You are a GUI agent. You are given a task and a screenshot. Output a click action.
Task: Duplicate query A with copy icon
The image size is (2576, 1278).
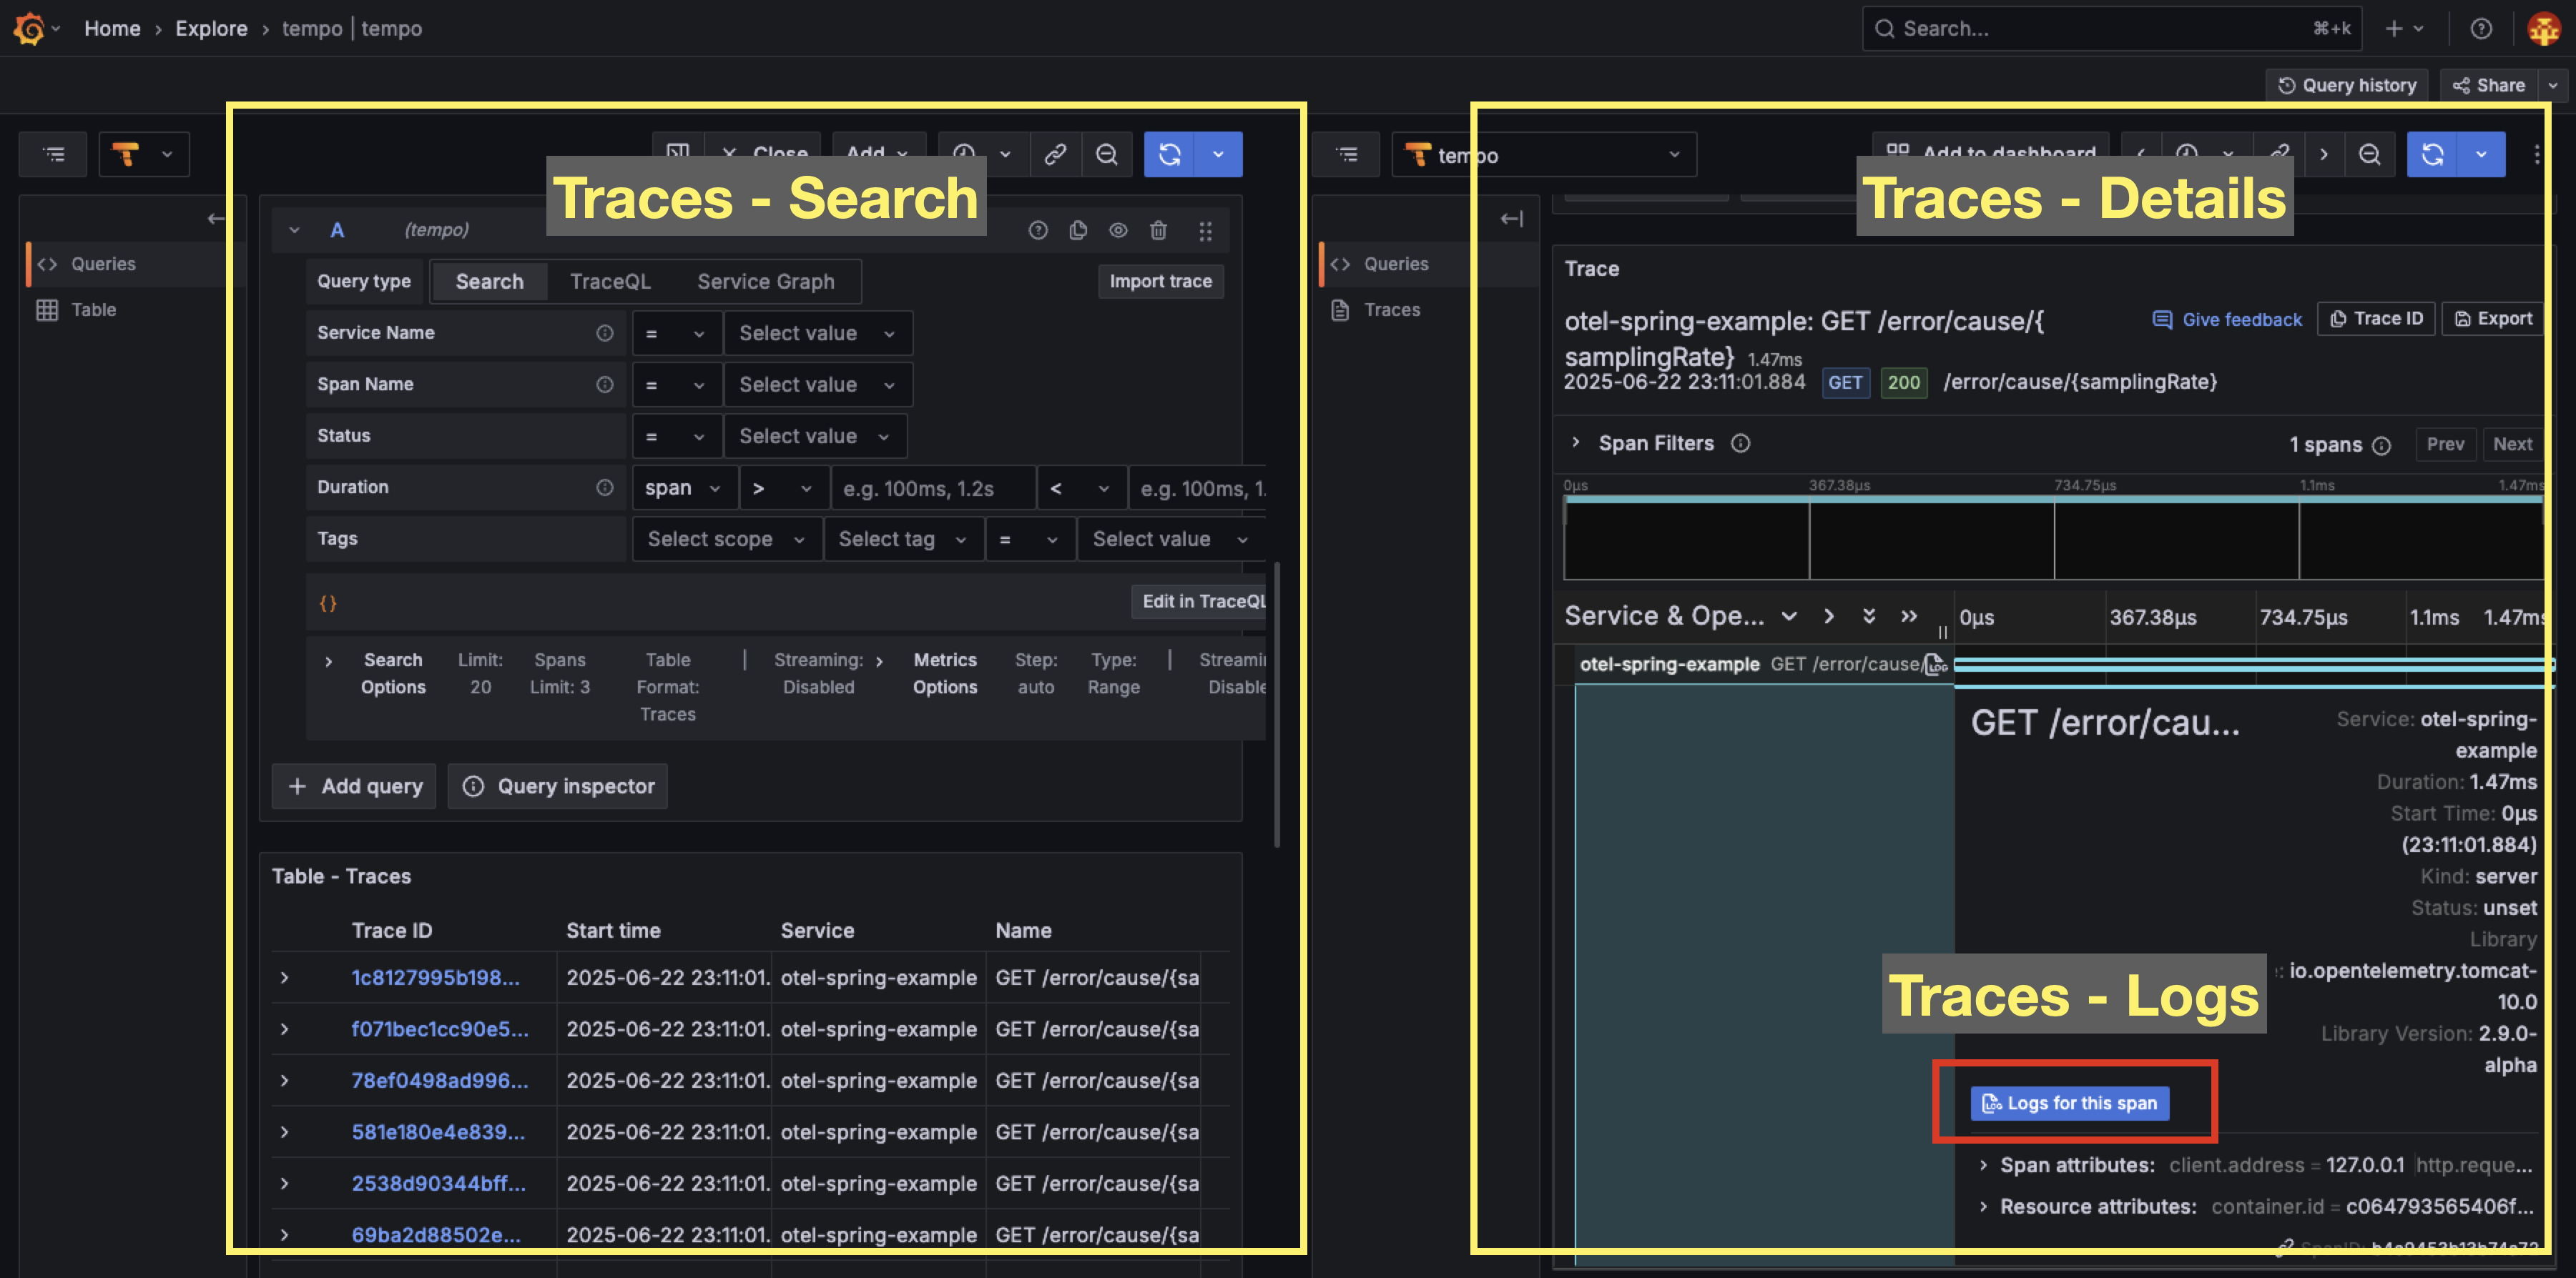click(x=1078, y=230)
